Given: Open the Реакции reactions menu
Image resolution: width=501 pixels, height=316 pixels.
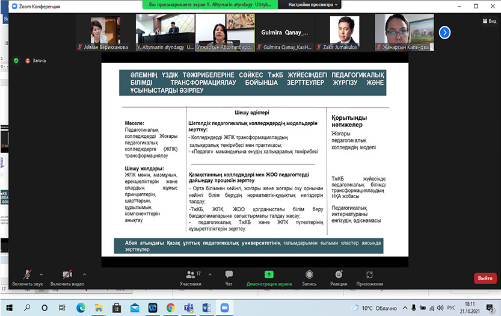Looking at the screenshot, I should coord(339,274).
